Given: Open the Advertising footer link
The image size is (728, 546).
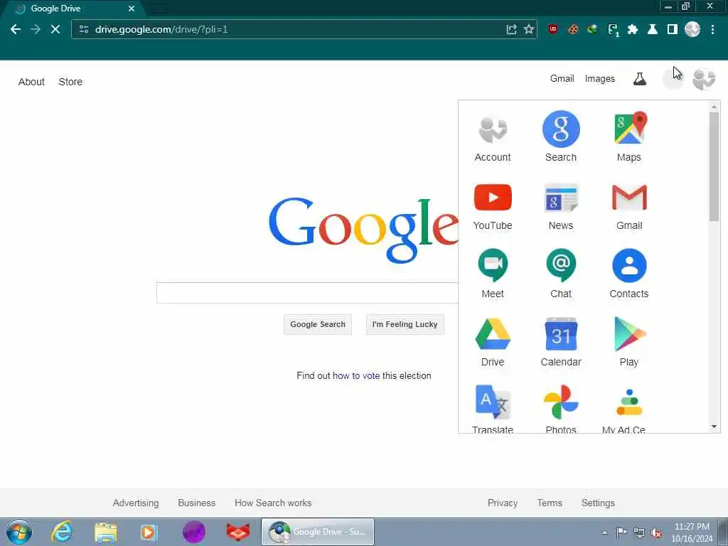Looking at the screenshot, I should [136, 503].
